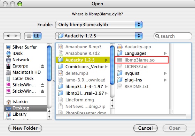Open the Network sidebar icon
Viewport: 195px width, 136px height.
(x=8, y=60)
